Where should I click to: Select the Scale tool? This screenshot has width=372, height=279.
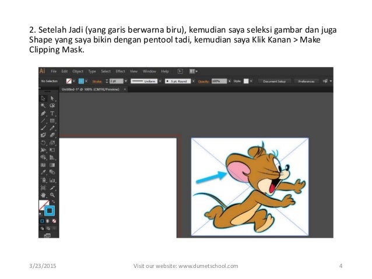[x=52, y=143]
